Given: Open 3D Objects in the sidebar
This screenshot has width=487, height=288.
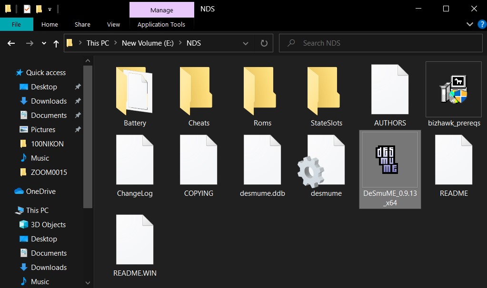Looking at the screenshot, I should click(42, 224).
